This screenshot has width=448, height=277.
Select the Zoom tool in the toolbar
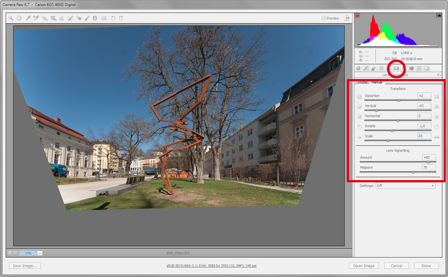pyautogui.click(x=11, y=18)
